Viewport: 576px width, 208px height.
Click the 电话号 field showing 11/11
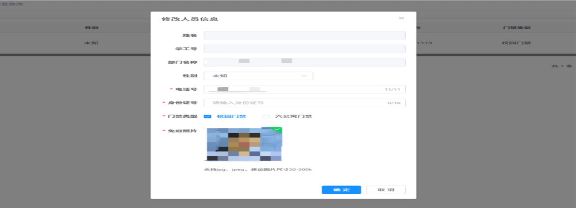304,89
